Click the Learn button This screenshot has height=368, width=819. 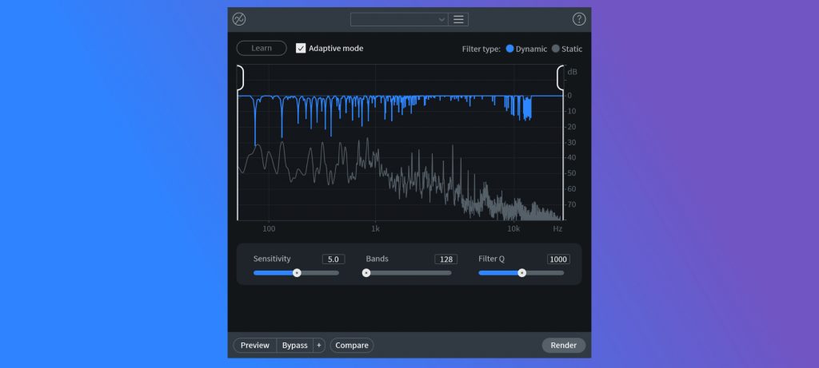click(262, 48)
